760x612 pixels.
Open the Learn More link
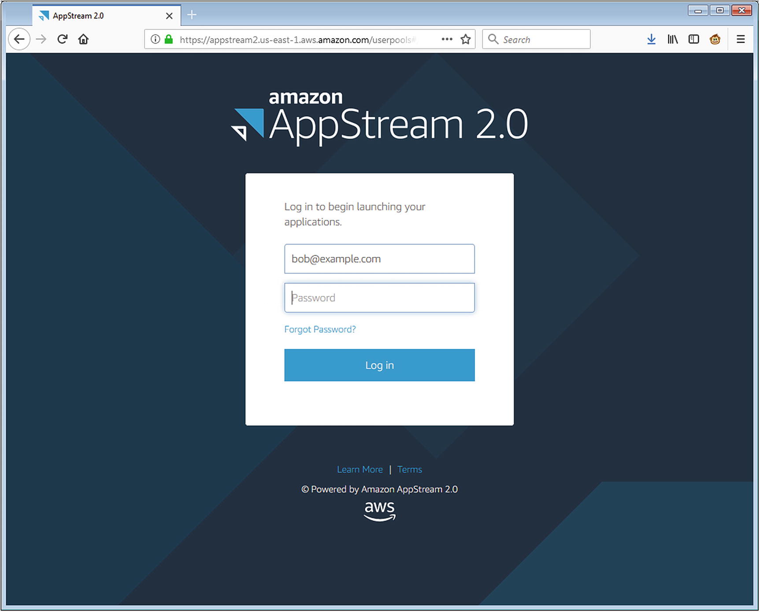(360, 469)
